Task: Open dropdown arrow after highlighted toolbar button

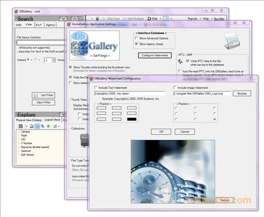Action: 171,18
